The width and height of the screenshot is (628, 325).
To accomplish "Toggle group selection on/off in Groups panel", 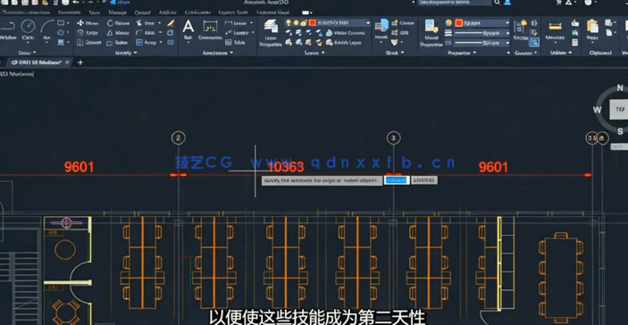I will pyautogui.click(x=534, y=42).
